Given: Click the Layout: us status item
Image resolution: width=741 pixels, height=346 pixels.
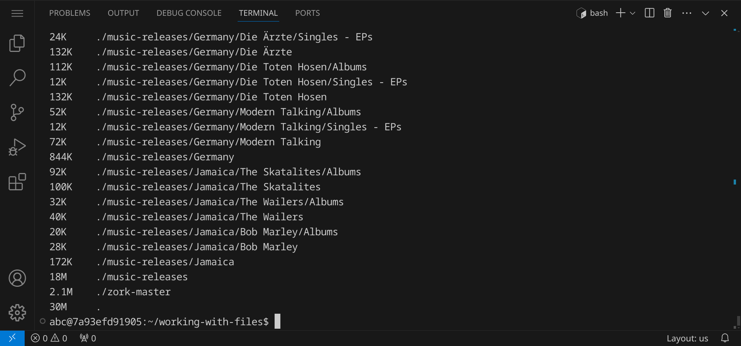Looking at the screenshot, I should pyautogui.click(x=687, y=338).
